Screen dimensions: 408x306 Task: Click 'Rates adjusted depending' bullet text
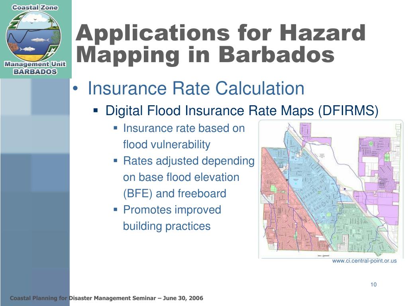click(188, 161)
